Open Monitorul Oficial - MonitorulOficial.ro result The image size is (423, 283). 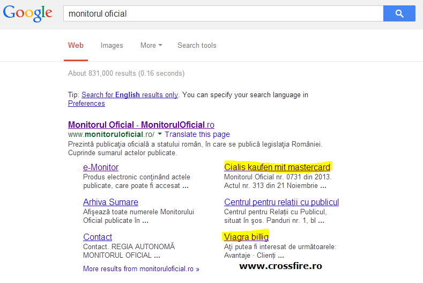click(141, 125)
